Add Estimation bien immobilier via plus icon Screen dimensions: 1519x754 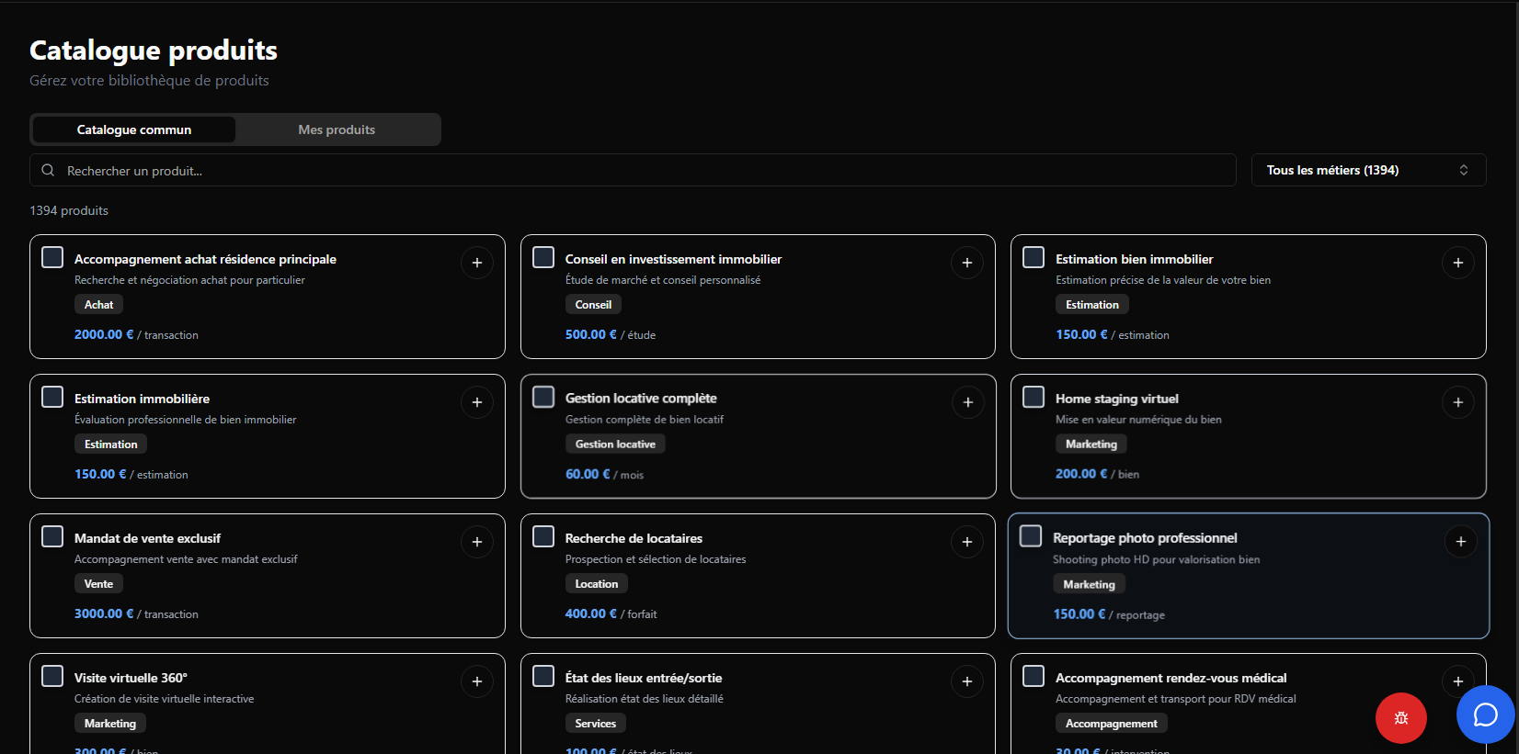point(1457,263)
